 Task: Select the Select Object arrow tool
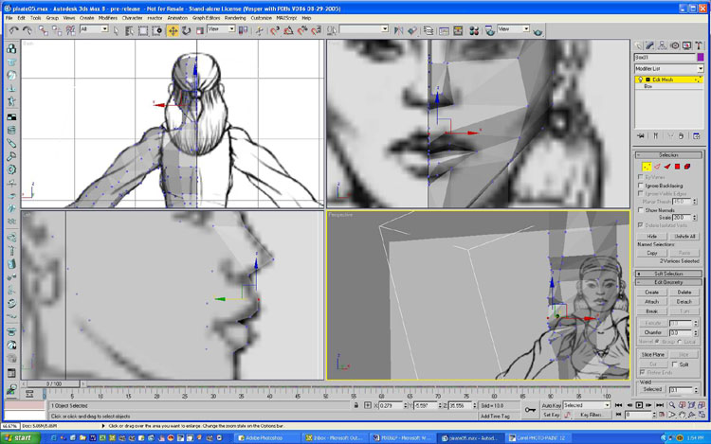[115, 30]
